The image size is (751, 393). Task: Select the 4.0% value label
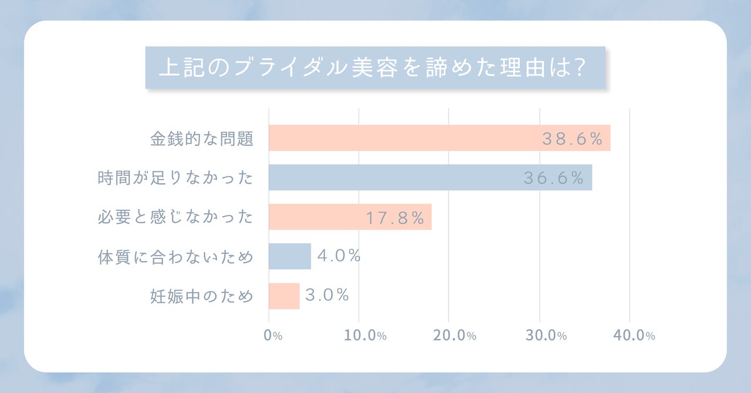coord(339,256)
